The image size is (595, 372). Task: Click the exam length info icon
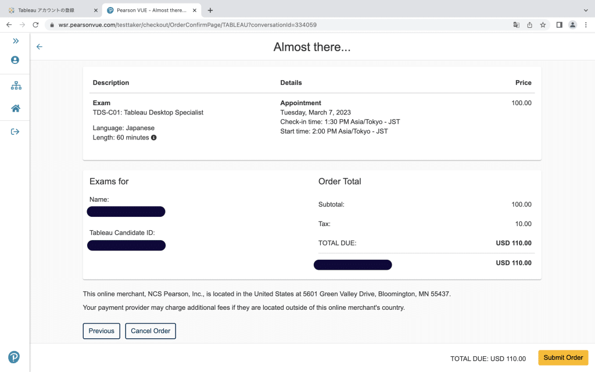tap(154, 138)
